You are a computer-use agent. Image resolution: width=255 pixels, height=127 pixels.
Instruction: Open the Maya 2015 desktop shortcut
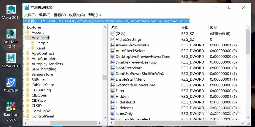(x=11, y=12)
